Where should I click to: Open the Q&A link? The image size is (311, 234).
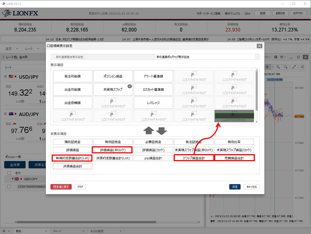click(247, 13)
